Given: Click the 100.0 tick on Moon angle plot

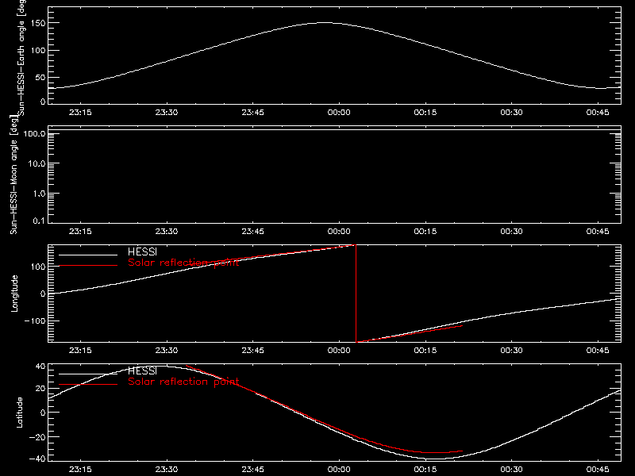Looking at the screenshot, I should coord(35,133).
